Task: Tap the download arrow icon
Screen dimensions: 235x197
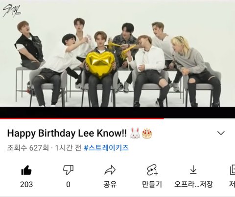Action: tap(193, 170)
